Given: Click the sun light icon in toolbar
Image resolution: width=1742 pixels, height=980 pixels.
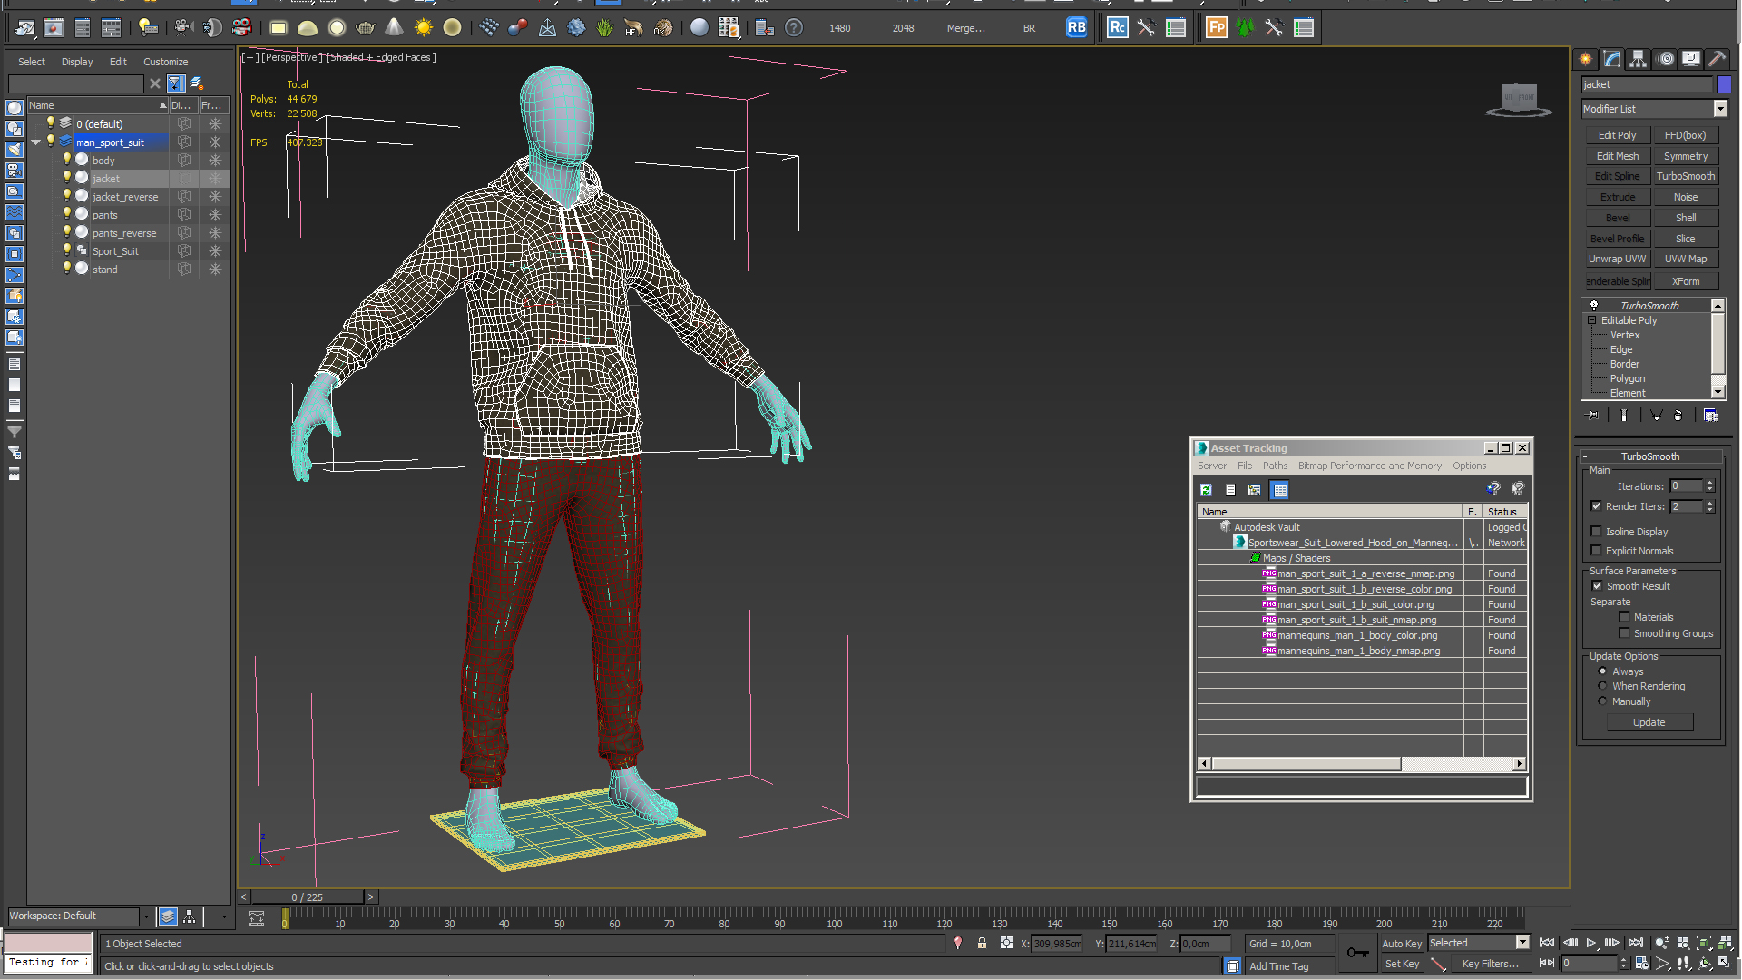Looking at the screenshot, I should click(424, 28).
